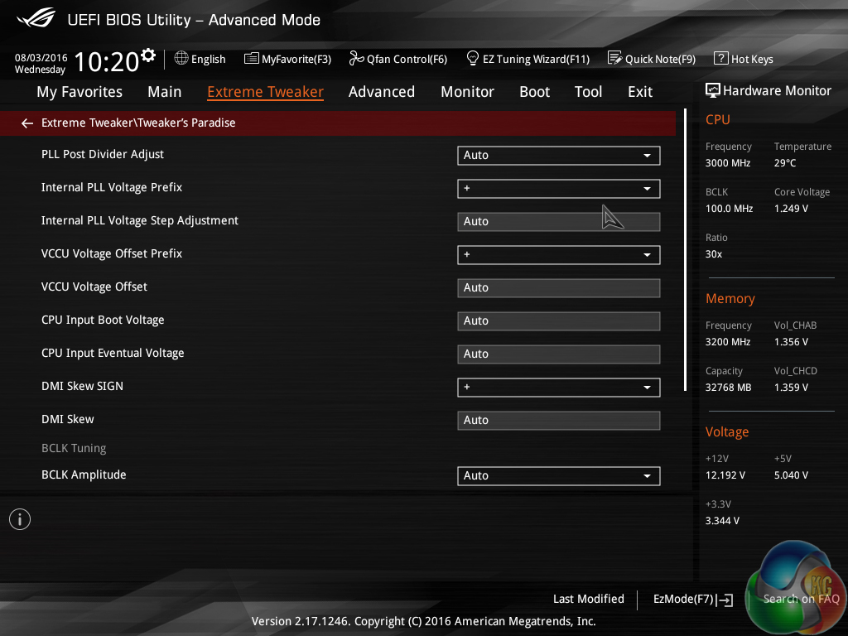The width and height of the screenshot is (848, 636).
Task: Open VCCU Voltage Offset Prefix dropdown
Action: click(x=559, y=255)
